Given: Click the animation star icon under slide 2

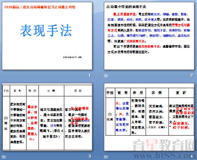Looking at the screenshot, I should pyautogui.click(x=106, y=76).
